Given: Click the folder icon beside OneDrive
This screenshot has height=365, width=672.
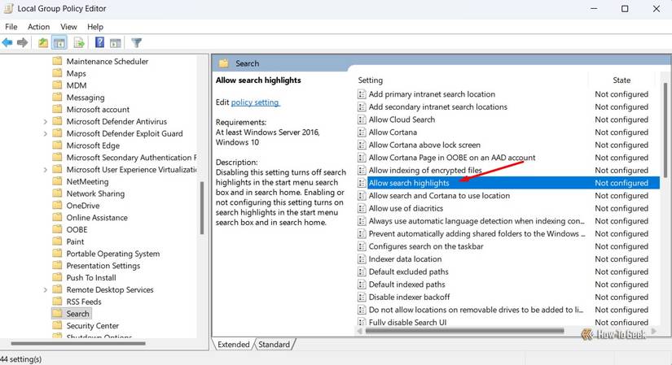Looking at the screenshot, I should coord(57,206).
